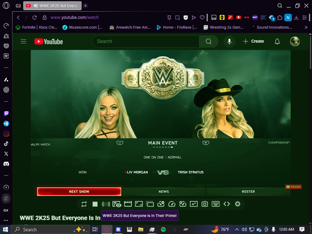The width and height of the screenshot is (312, 234).
Task: Open the weather 76°F taskbar widget
Action: (x=220, y=230)
